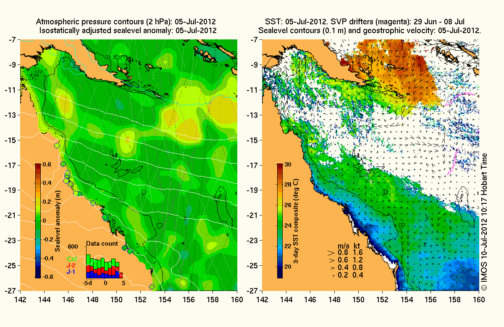Click the 0.6 tick on sealevel color bar
This screenshot has width=504, height=327.
47,164
